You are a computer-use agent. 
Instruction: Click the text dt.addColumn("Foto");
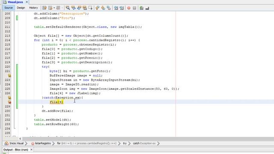54,18
